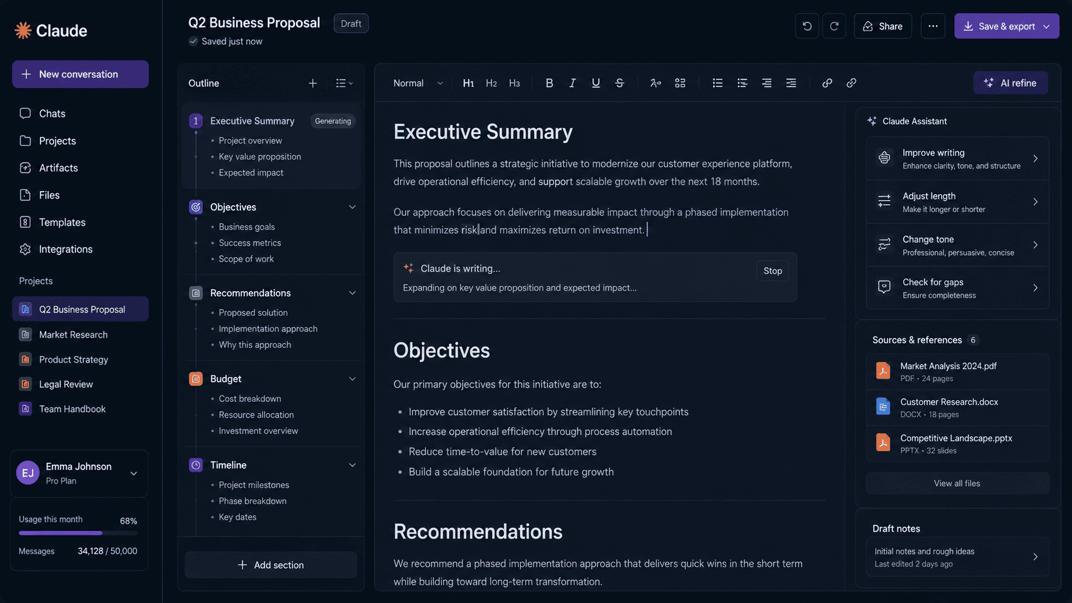1072x603 pixels.
Task: Open Market Analysis 2024.pdf source
Action: click(x=957, y=371)
